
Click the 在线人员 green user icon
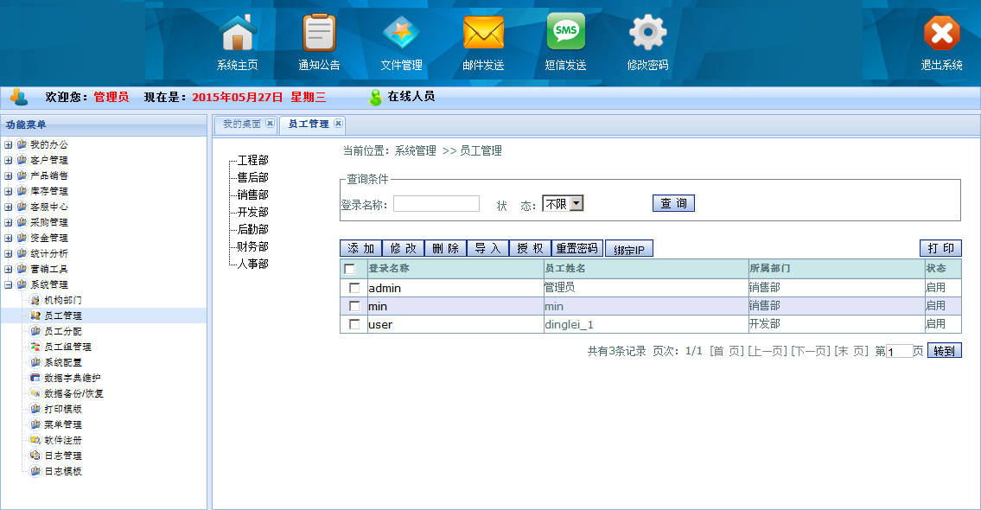pos(375,98)
